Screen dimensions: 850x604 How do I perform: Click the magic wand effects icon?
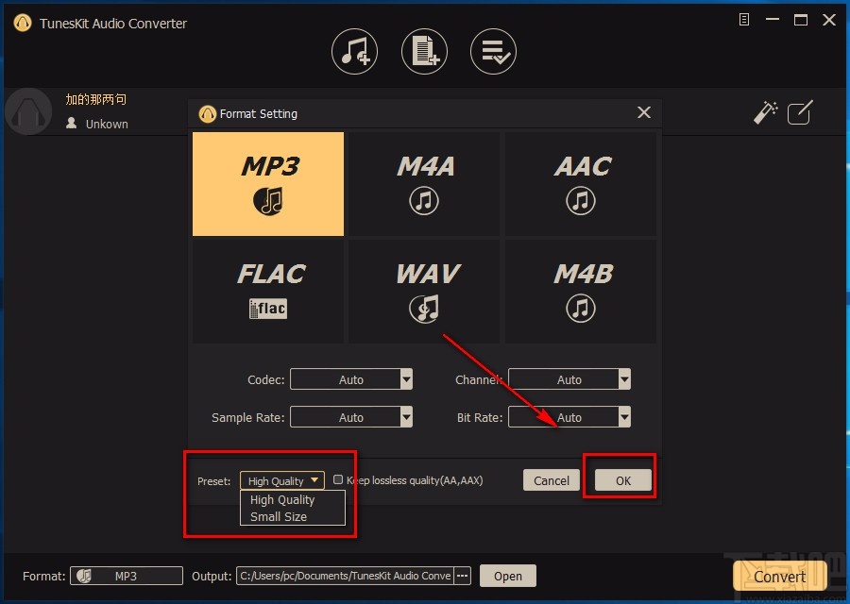(x=765, y=112)
